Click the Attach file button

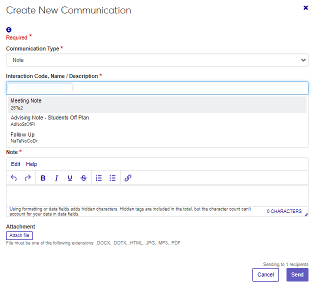point(19,235)
